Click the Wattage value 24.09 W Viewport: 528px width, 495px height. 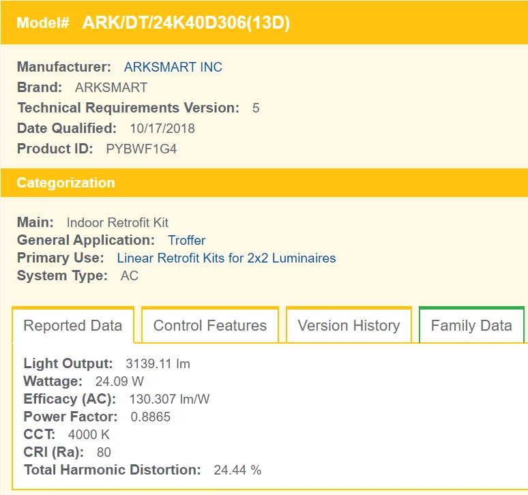point(119,381)
